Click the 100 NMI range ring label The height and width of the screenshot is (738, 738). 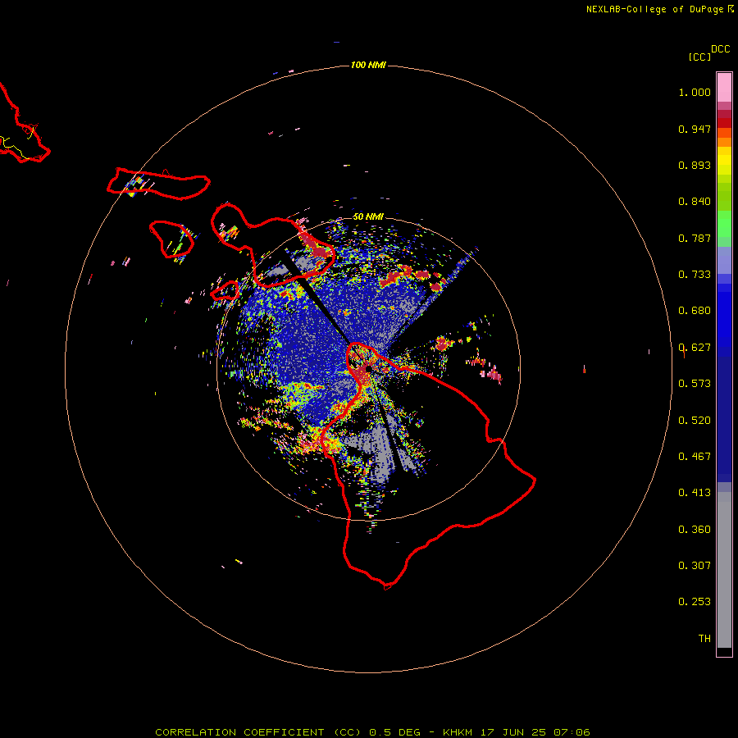[368, 65]
